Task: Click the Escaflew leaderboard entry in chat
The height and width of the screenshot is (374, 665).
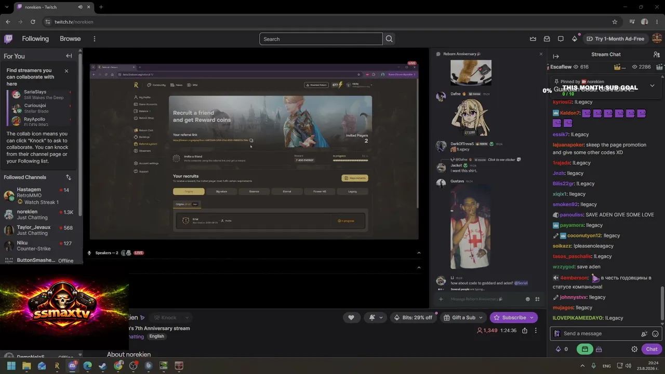Action: click(569, 67)
